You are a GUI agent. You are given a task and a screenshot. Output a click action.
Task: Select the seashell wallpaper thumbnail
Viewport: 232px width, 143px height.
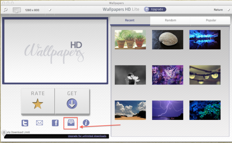click(x=167, y=40)
